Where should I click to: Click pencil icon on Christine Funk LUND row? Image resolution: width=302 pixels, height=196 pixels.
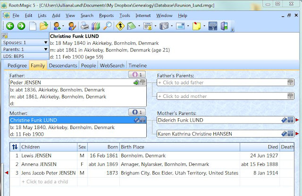(x=136, y=120)
